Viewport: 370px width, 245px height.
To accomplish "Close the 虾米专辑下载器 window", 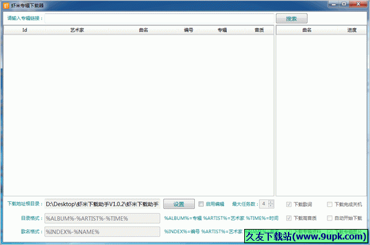I will [x=358, y=4].
